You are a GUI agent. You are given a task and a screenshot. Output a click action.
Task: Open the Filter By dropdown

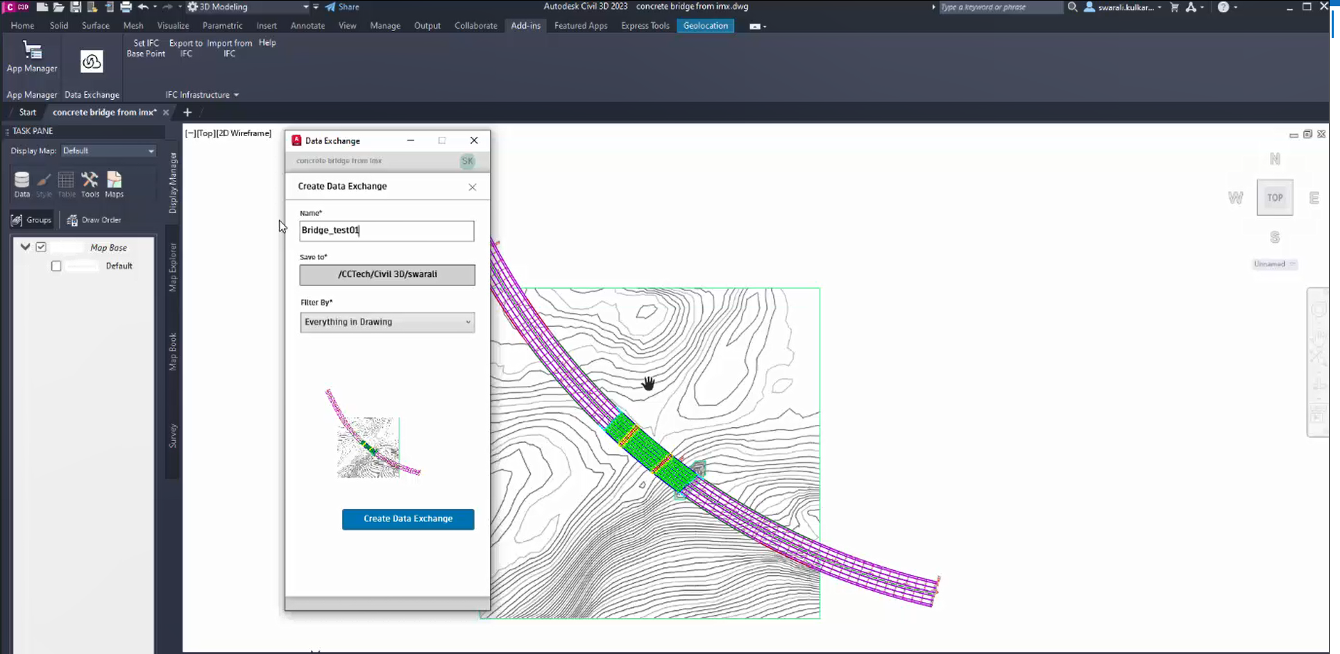(x=387, y=322)
